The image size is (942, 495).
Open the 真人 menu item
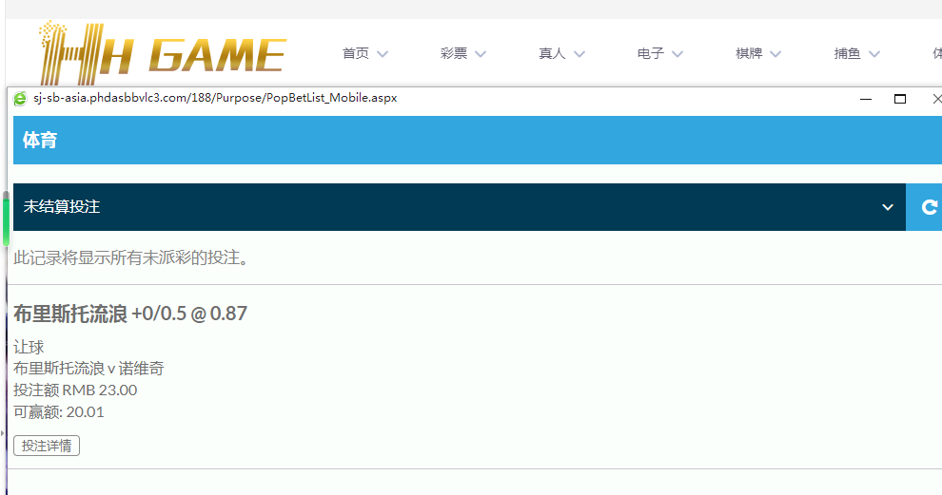552,54
